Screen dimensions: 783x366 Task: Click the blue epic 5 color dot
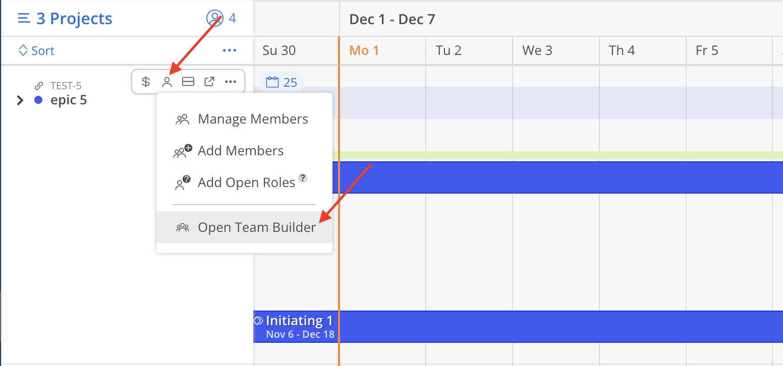point(38,100)
